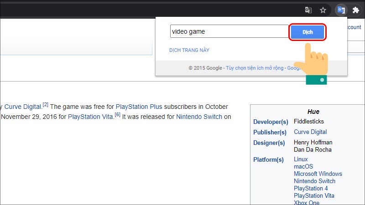Click the Publisher(s) infobox label link

tap(270, 132)
